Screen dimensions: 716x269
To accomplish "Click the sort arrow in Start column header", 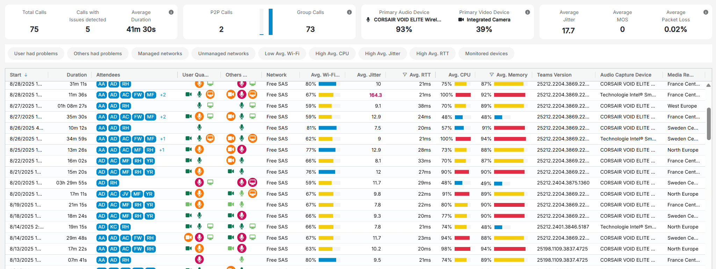I will (26, 75).
